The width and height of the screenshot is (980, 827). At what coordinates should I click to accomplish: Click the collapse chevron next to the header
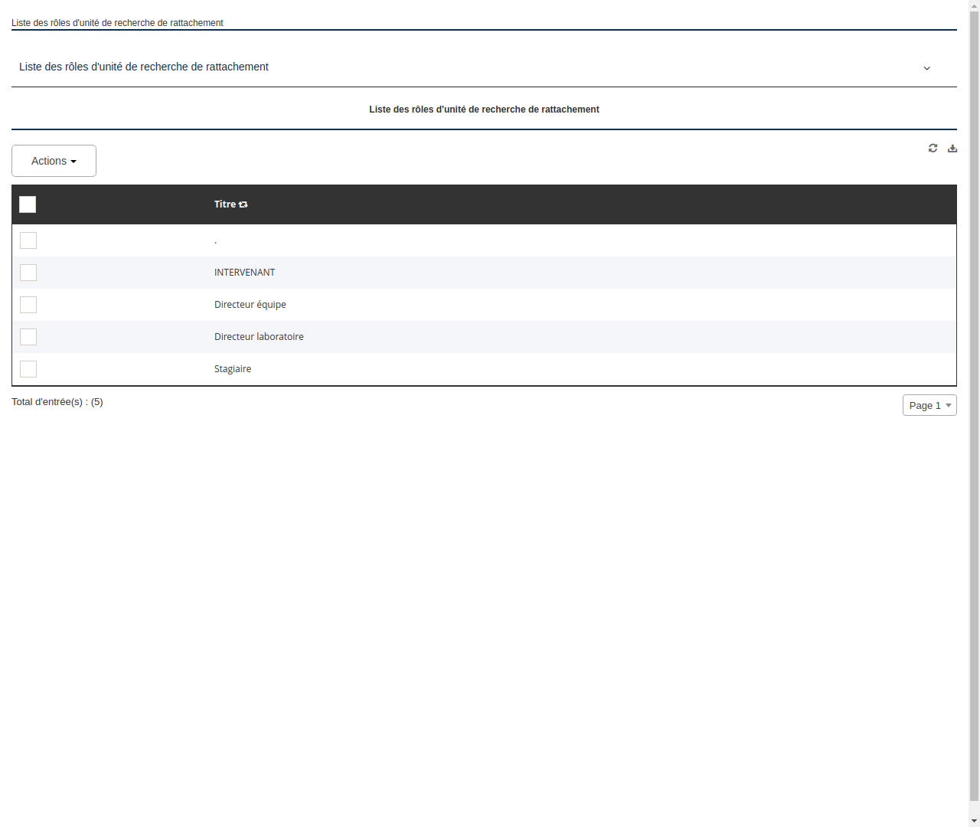click(x=926, y=68)
